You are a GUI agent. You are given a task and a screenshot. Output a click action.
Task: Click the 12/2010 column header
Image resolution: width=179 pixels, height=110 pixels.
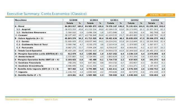94,20
